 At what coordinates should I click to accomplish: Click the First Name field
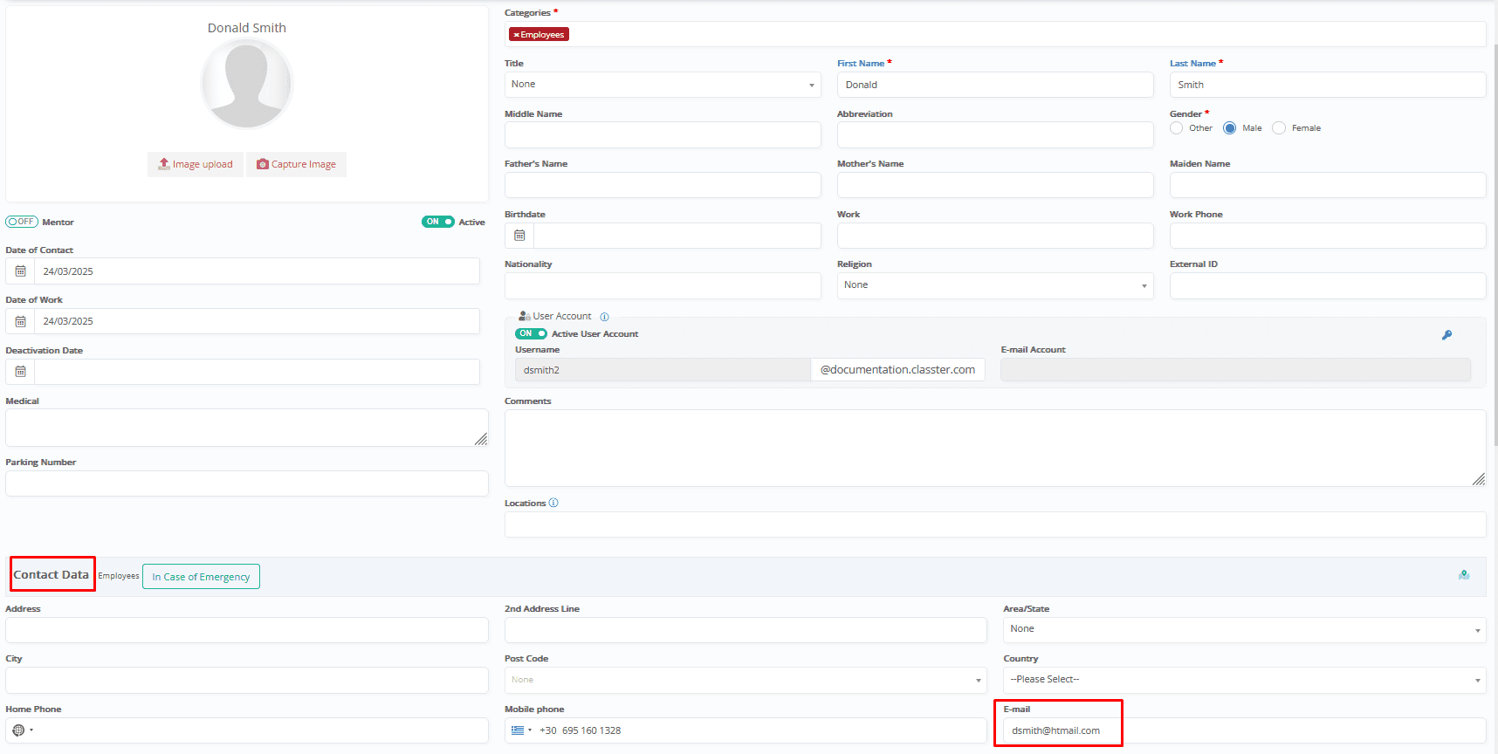click(x=995, y=85)
